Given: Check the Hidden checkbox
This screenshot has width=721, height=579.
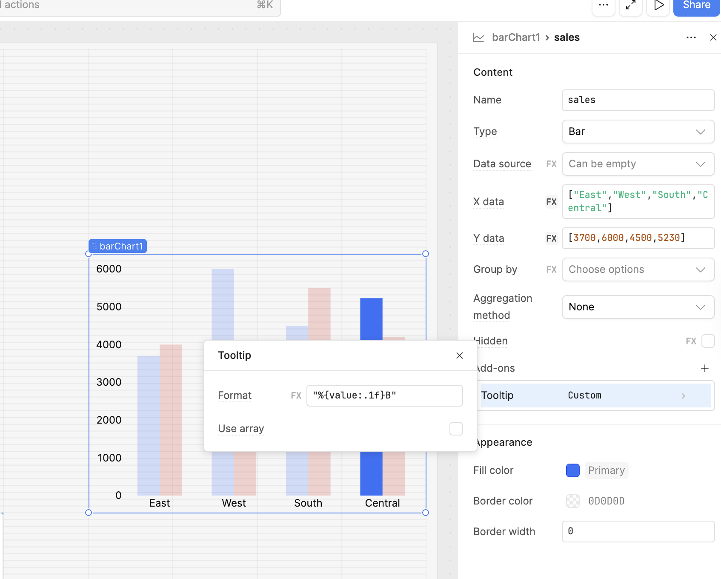Looking at the screenshot, I should (708, 341).
